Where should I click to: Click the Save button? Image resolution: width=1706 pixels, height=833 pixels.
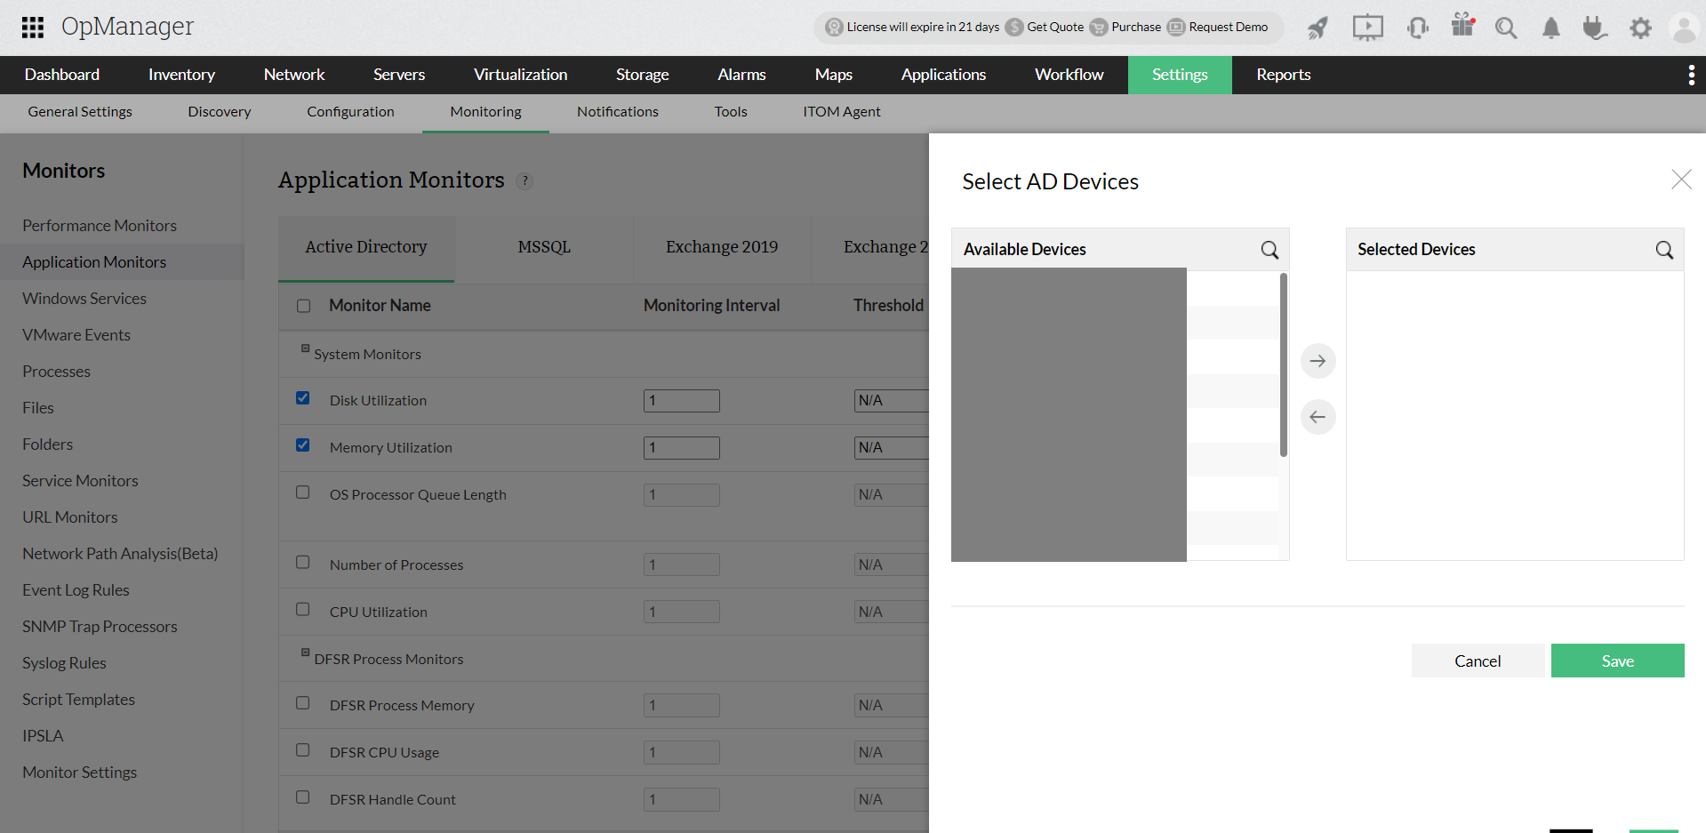click(1617, 661)
